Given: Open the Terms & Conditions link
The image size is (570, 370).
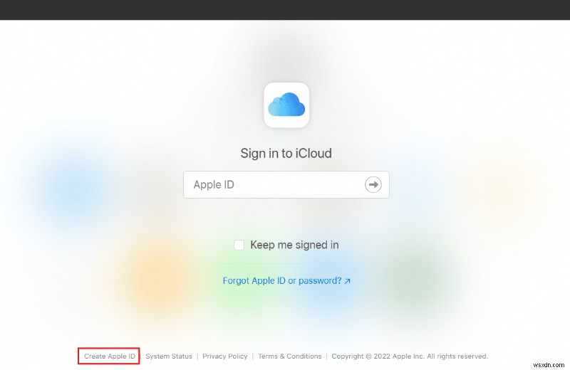Looking at the screenshot, I should coord(290,356).
